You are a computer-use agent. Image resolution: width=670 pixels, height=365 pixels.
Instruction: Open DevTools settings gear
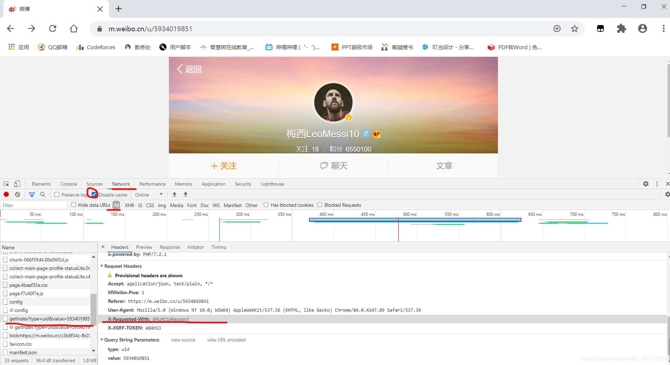point(646,184)
